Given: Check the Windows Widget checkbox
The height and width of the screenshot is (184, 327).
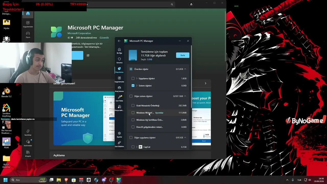Looking at the screenshot, I should (133, 113).
